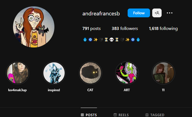
Task: Click the blue Follow button
Action: click(x=139, y=13)
